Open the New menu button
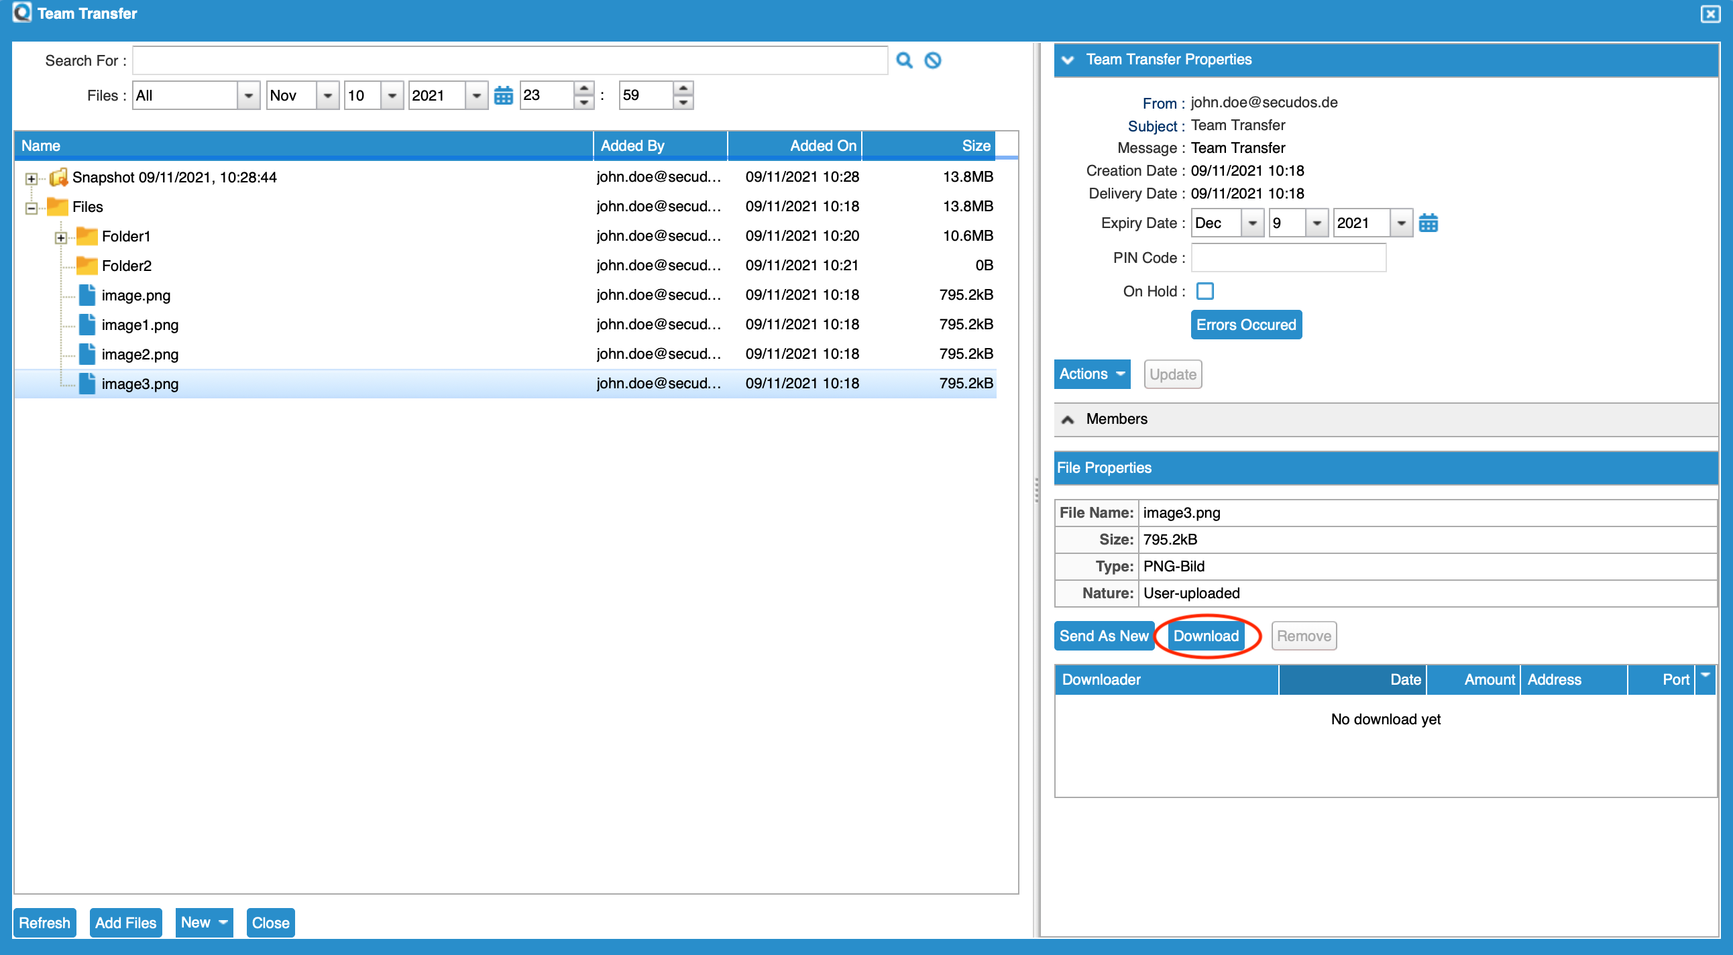Image resolution: width=1733 pixels, height=955 pixels. pos(203,923)
